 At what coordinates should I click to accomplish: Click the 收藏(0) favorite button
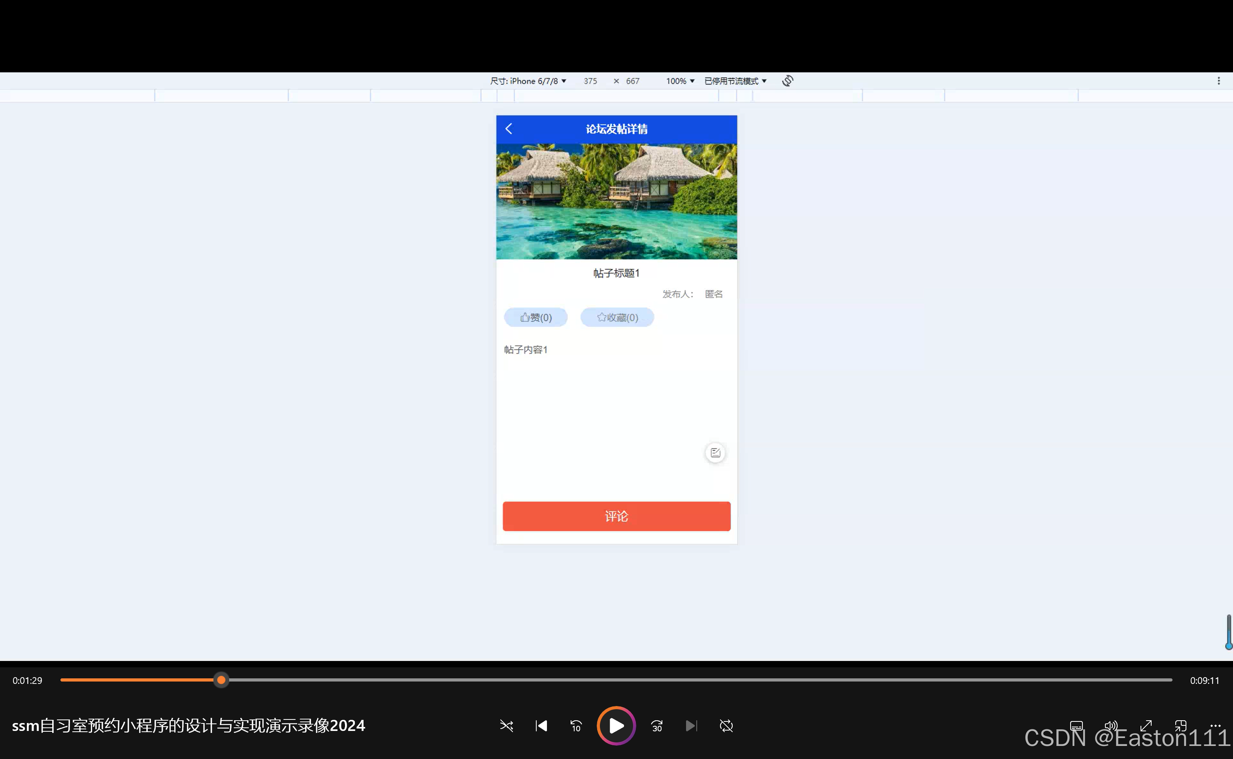(x=617, y=317)
